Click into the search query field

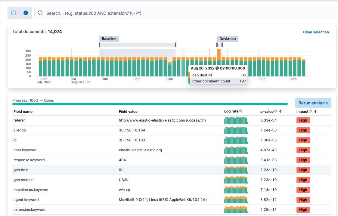(181, 13)
